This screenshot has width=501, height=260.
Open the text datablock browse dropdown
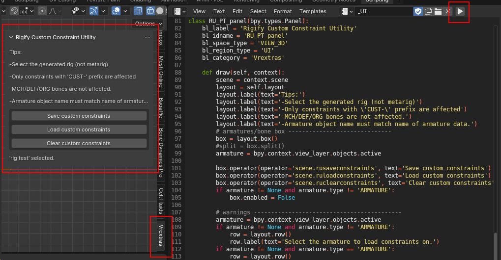[x=347, y=11]
